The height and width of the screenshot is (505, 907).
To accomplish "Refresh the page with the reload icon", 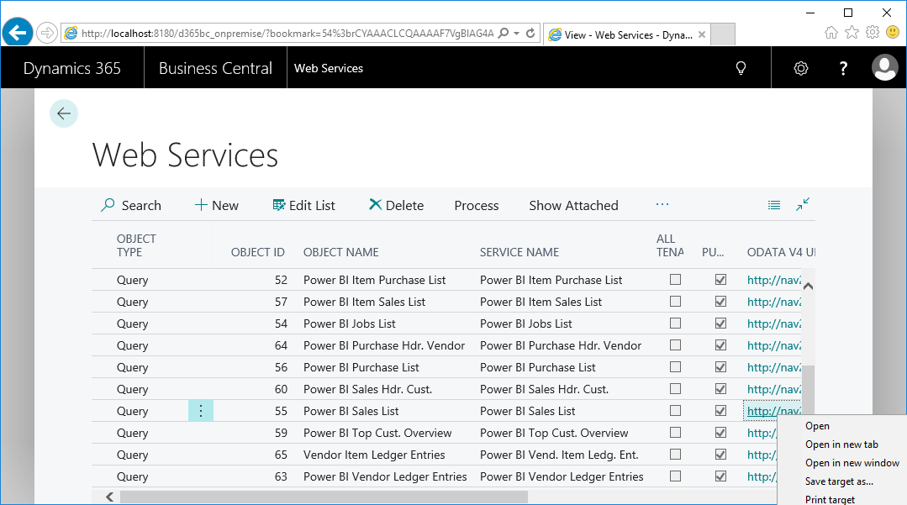I will pyautogui.click(x=530, y=33).
